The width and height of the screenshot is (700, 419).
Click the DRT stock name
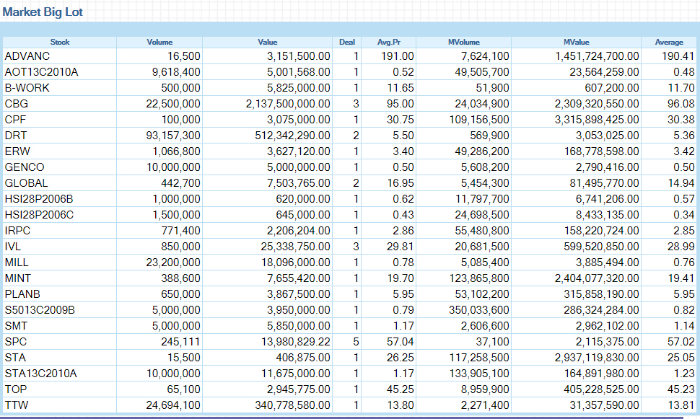(16, 135)
